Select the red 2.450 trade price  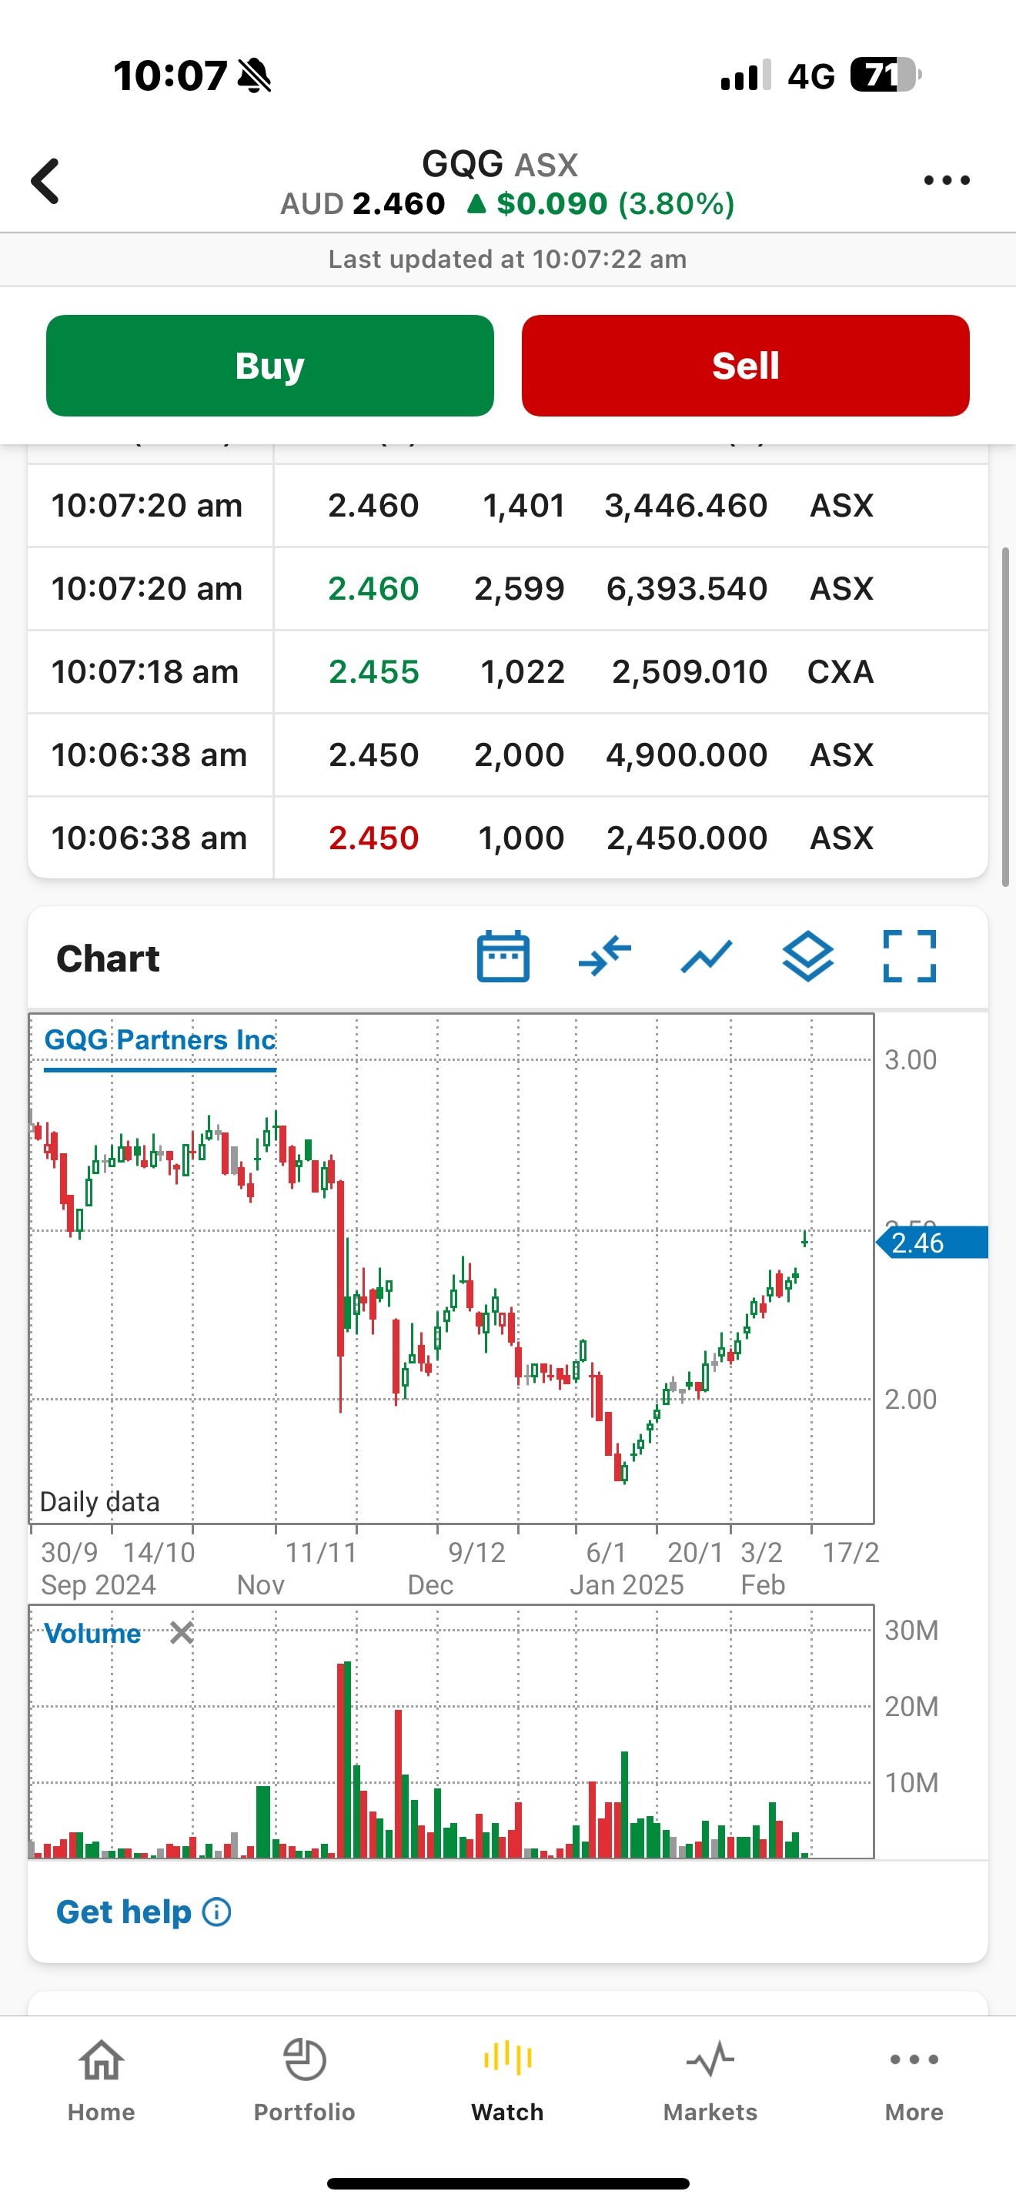[x=373, y=838]
